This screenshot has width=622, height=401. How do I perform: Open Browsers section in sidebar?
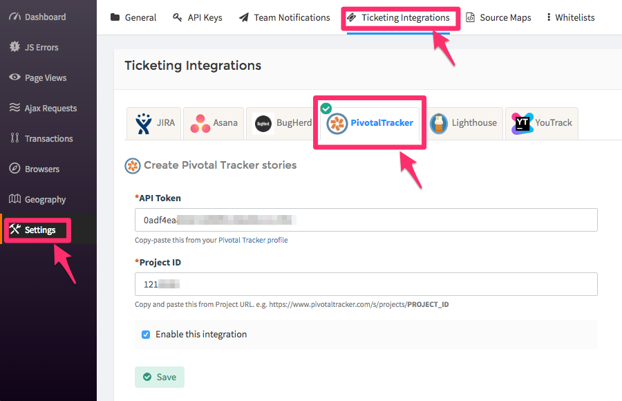point(48,169)
